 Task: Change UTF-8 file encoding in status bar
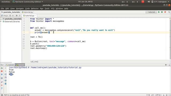point(158,95)
